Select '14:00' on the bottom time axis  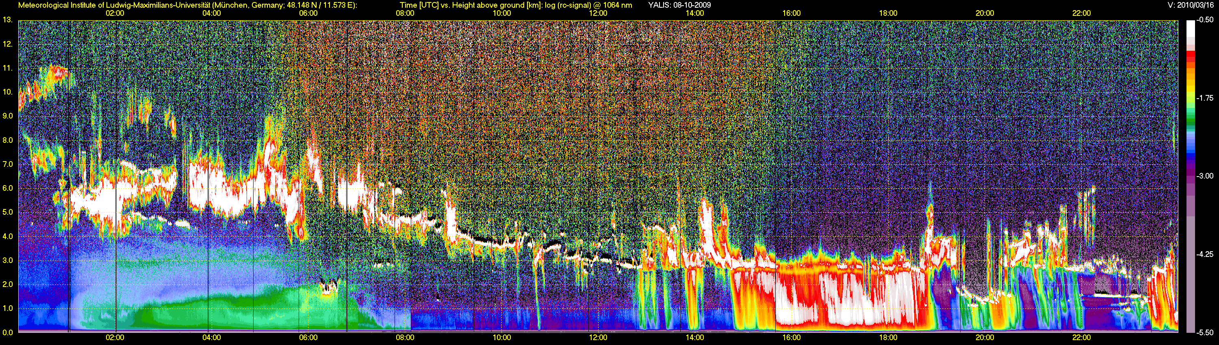tap(695, 337)
